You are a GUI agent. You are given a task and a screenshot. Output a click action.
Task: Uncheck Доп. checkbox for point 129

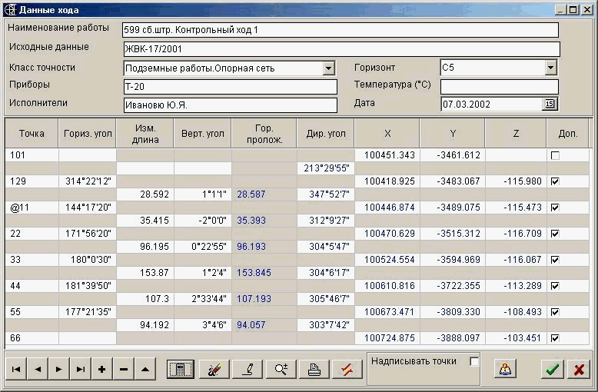555,181
